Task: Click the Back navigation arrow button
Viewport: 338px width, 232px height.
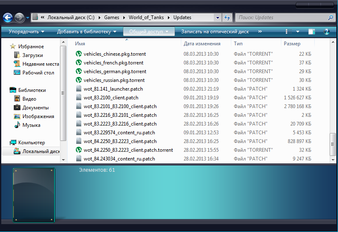Action: [x=8, y=18]
